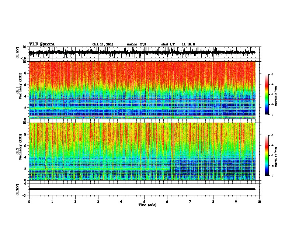Click the "2" kHz tick on ch.2 frequency axis
The height and width of the screenshot is (226, 292).
[x=25, y=169]
